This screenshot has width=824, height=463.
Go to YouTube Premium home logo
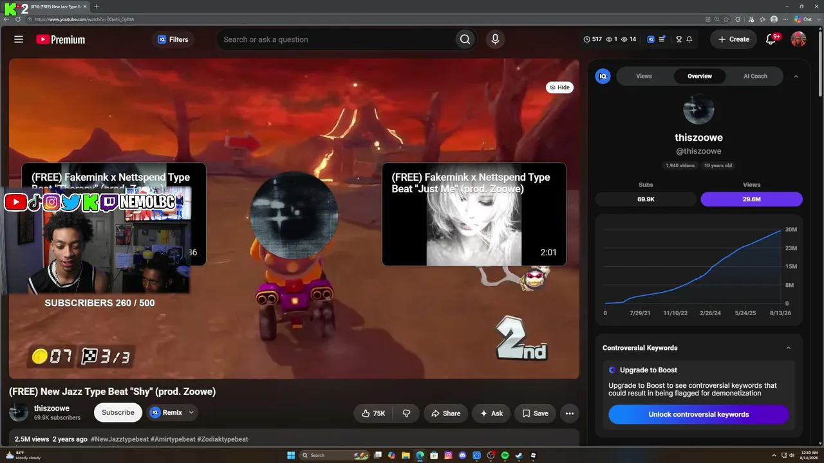[61, 39]
